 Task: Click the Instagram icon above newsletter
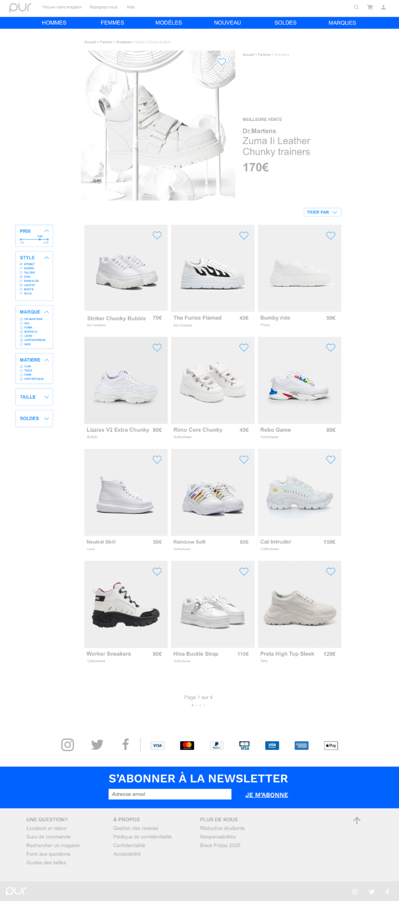(67, 745)
